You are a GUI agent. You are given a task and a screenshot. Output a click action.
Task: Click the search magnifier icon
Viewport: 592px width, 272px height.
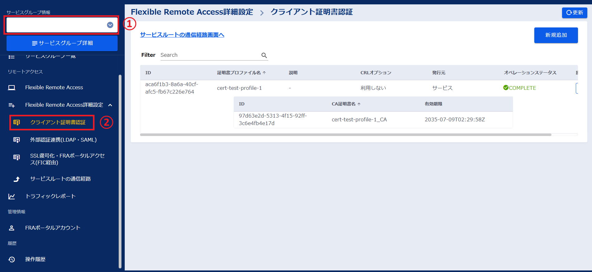(264, 56)
